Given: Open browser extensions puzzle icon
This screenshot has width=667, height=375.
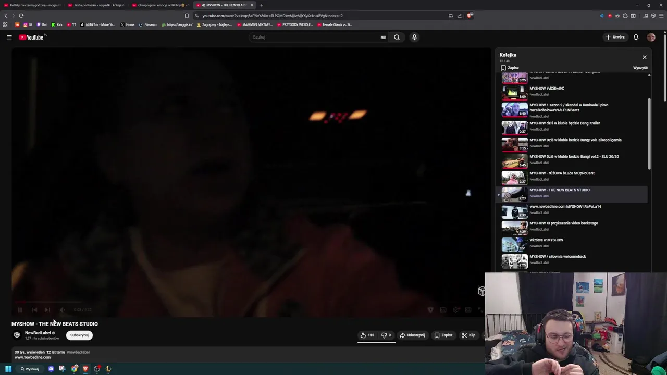Looking at the screenshot, I should click(x=625, y=16).
